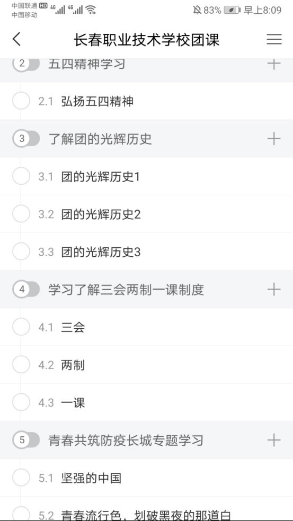Viewport: 293px width, 521px height.
Task: Tap the plus icon beside 了解团的光辉历史
Action: (274, 139)
